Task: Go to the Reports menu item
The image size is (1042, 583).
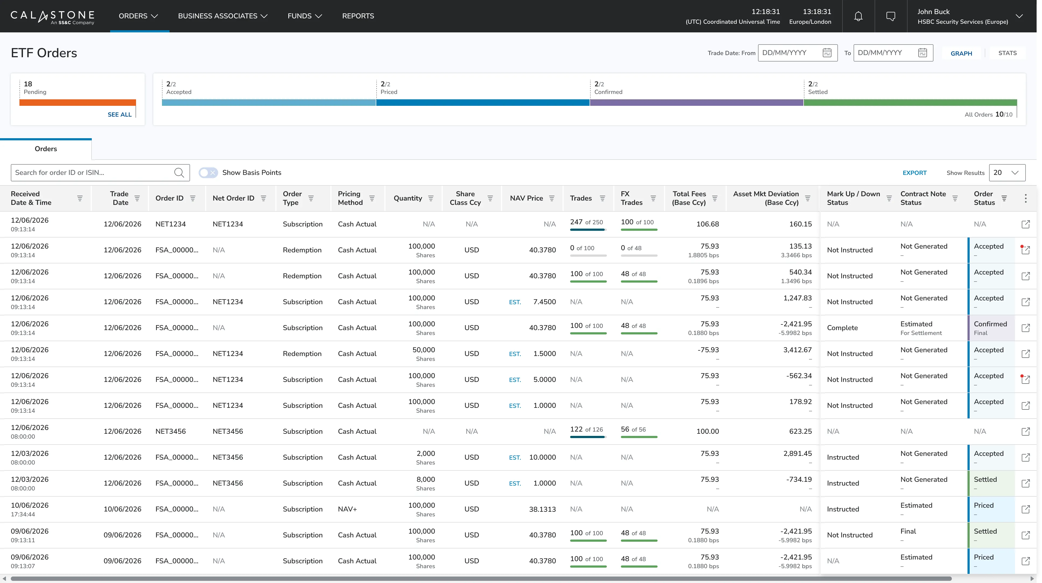Action: [358, 16]
